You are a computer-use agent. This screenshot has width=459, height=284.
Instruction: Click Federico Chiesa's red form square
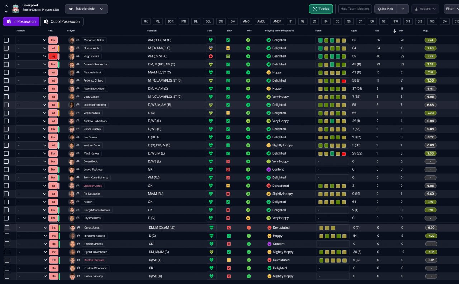(x=344, y=81)
